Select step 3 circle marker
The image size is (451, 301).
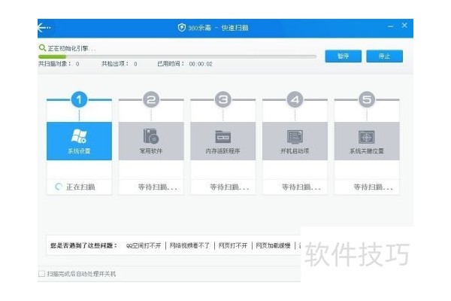tap(223, 99)
